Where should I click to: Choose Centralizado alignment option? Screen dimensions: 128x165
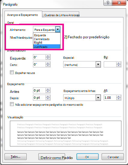pyautogui.click(x=42, y=39)
